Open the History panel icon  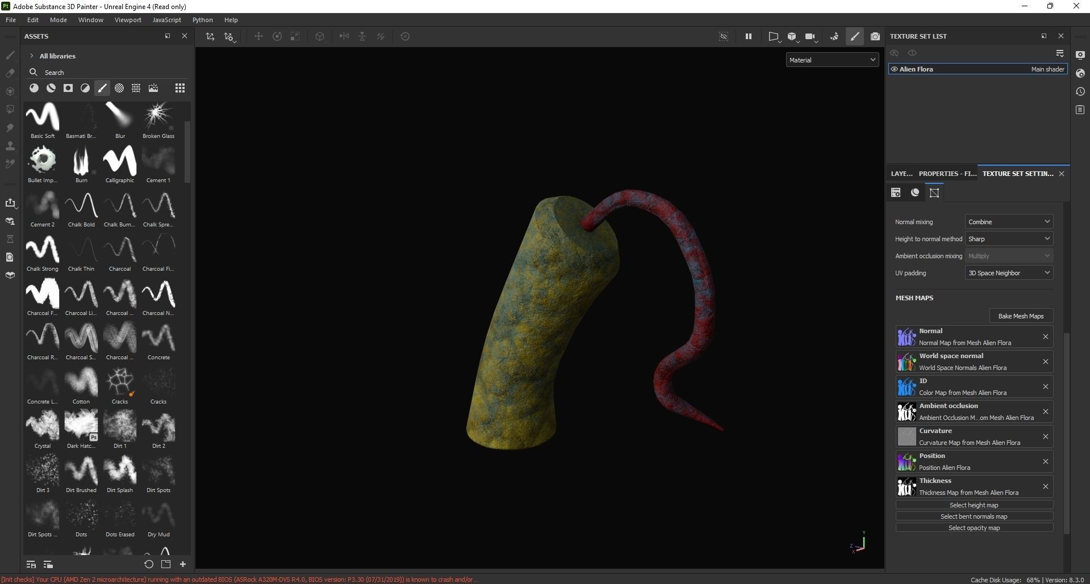point(1080,91)
